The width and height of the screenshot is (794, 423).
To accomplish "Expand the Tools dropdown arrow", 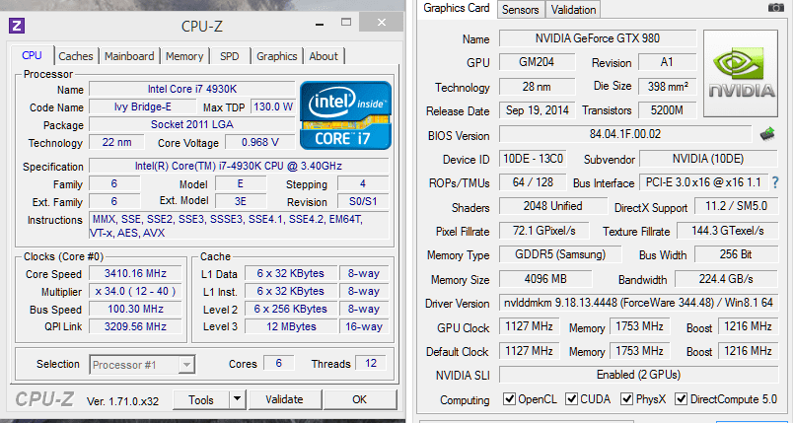I will point(237,399).
